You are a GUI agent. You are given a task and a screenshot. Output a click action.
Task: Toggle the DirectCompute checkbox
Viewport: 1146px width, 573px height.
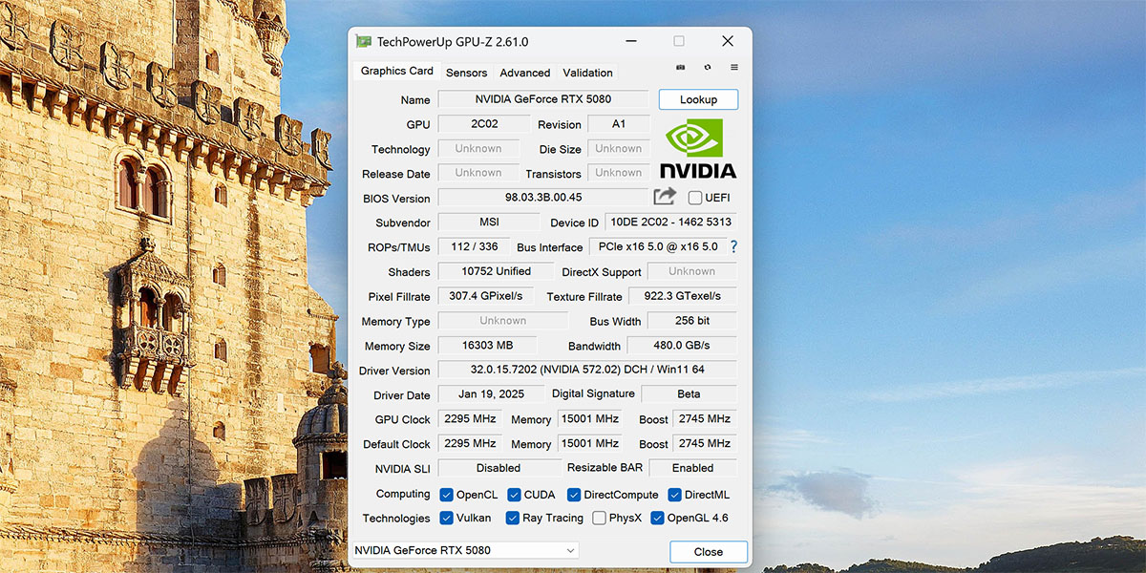[x=574, y=495]
